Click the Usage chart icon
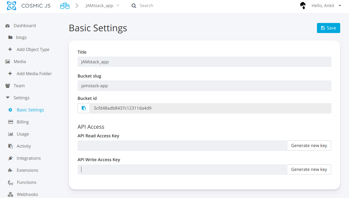This screenshot has width=349, height=198. [11, 134]
